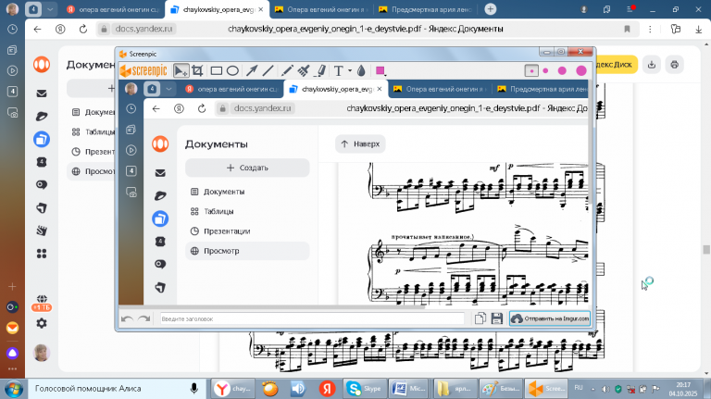Switch to the 'Предсмертная ария' browser tab
Screen dimensions: 711x399
(425, 9)
